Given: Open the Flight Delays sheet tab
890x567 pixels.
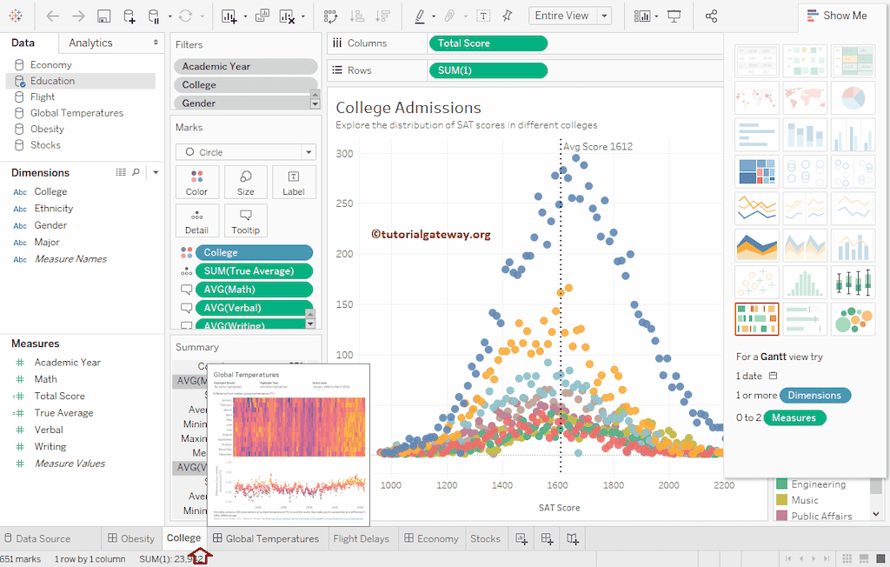Looking at the screenshot, I should point(362,539).
